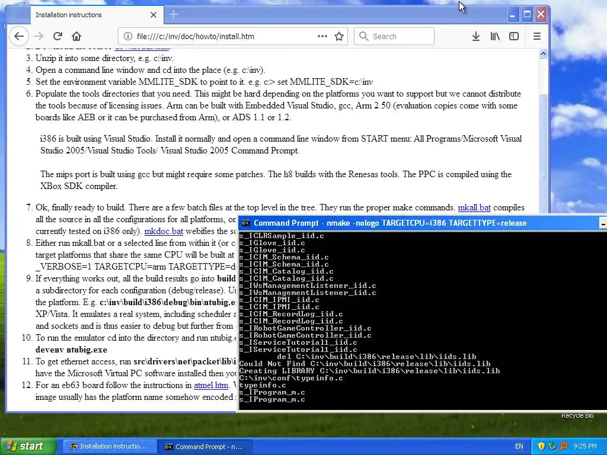Click the 'devenv ntubig.exe' bold text

[71, 350]
